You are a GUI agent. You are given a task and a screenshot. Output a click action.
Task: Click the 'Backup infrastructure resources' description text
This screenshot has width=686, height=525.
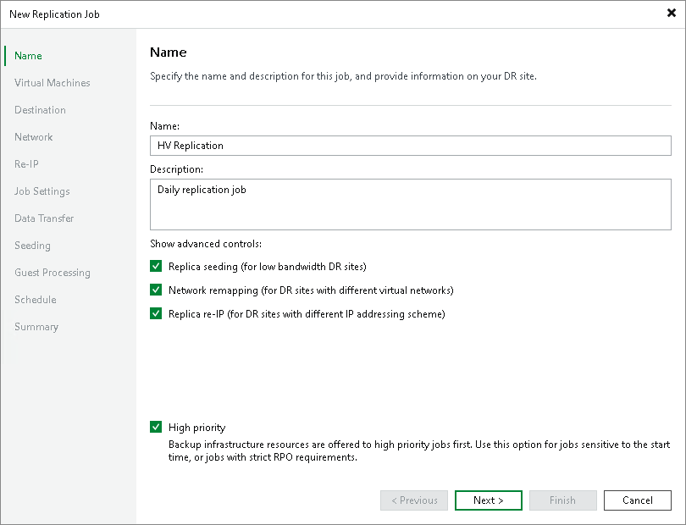tap(419, 450)
